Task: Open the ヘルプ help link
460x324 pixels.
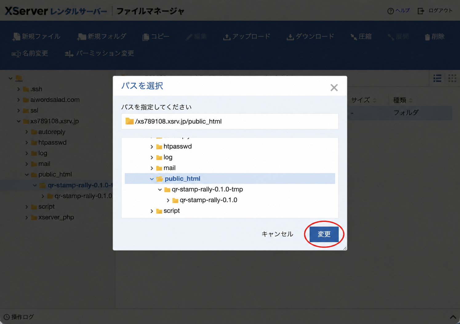Action: click(398, 11)
